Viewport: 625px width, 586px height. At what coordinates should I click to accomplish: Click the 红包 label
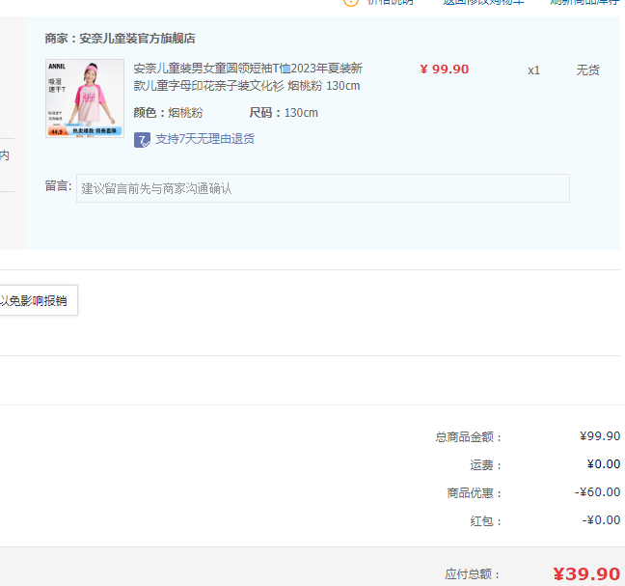coord(485,521)
